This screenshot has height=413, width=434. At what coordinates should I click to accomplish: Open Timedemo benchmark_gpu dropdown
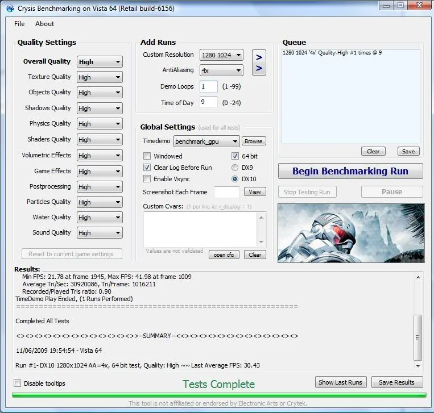tap(206, 141)
